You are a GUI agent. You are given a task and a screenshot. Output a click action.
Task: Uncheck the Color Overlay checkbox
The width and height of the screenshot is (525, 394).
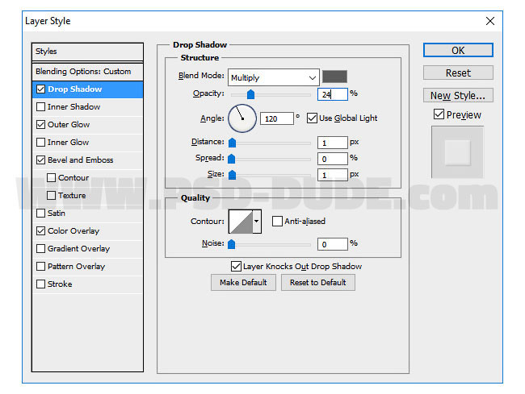(x=40, y=230)
